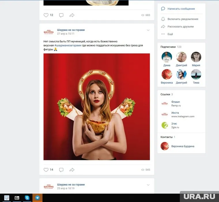The height and width of the screenshot is (202, 219).
Task: Choose Написать сообщение in the sidebar
Action: [x=181, y=9]
